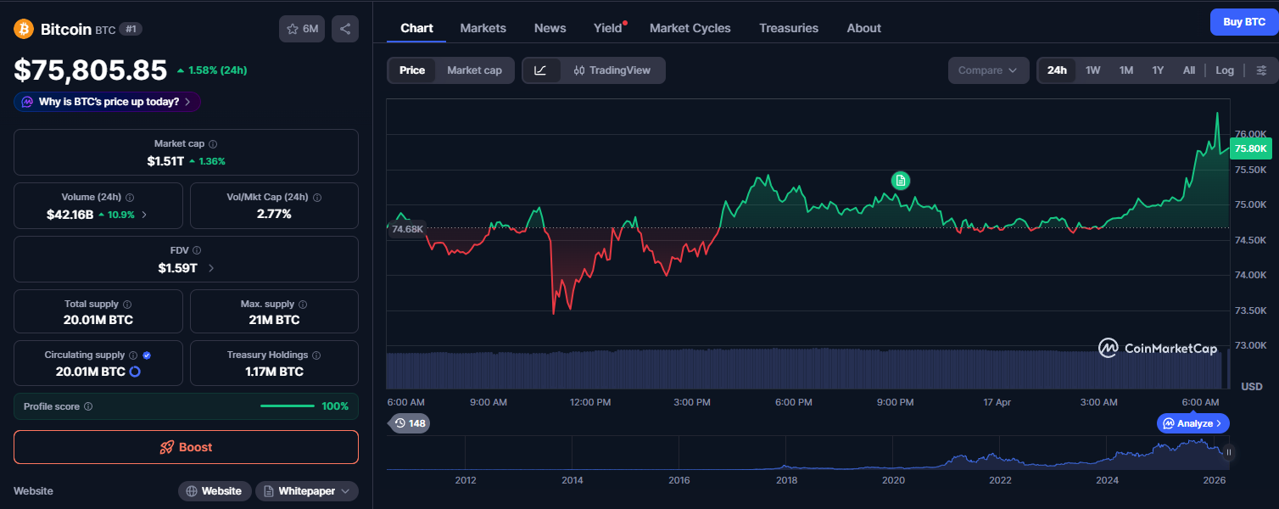The width and height of the screenshot is (1279, 509).
Task: Open info icon beside Volume (24h)
Action: coord(130,197)
